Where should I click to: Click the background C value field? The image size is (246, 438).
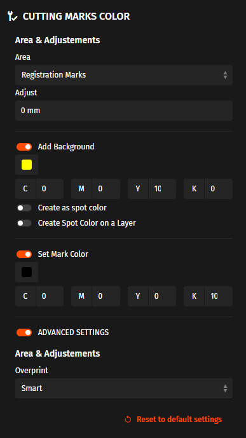click(x=50, y=189)
